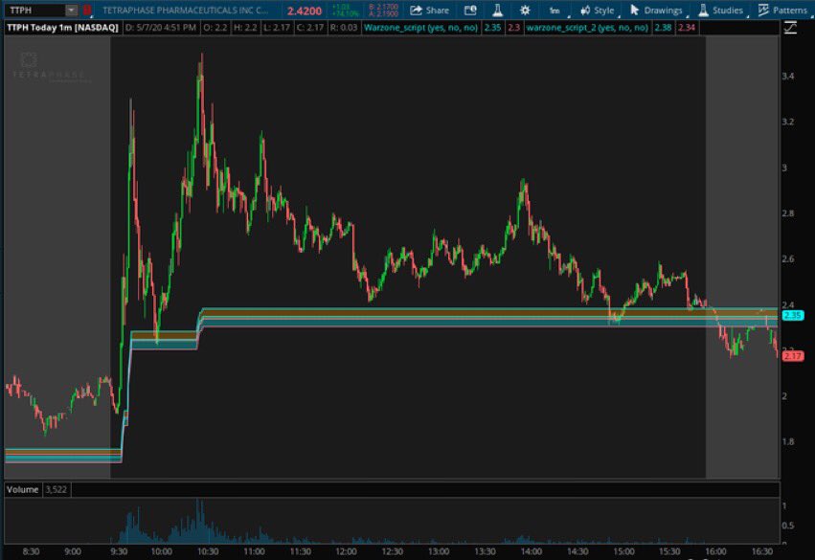The width and height of the screenshot is (815, 560).
Task: Open chart settings gear icon
Action: 525,10
